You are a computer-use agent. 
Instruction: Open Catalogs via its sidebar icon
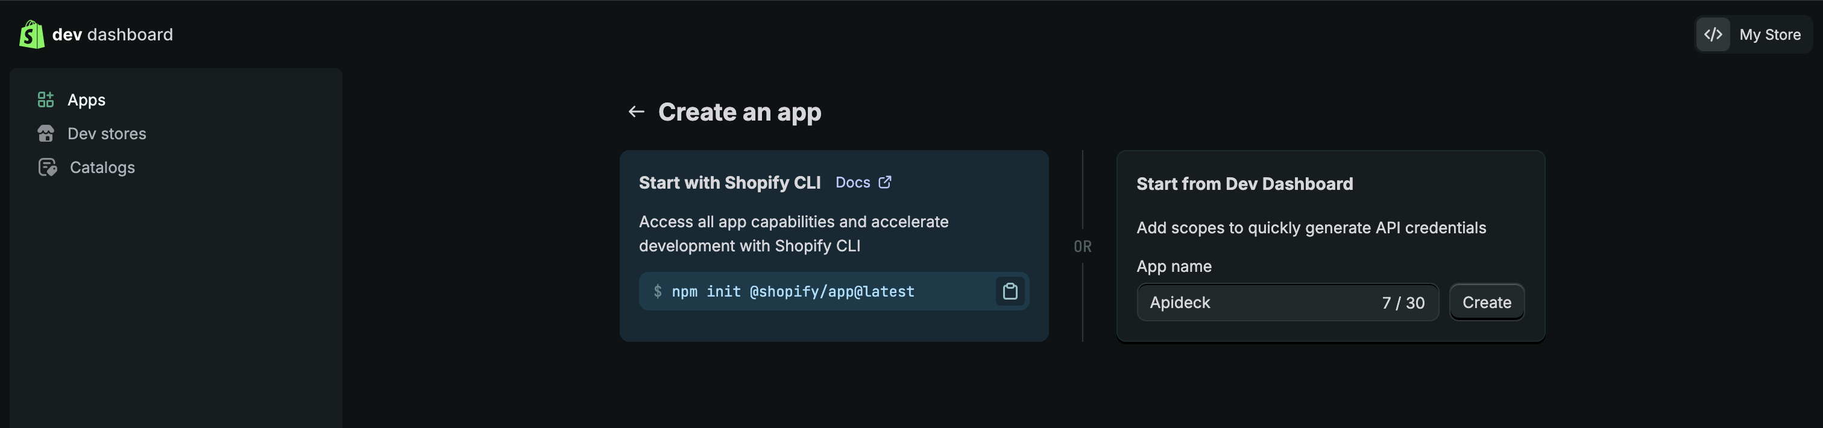[x=46, y=167]
